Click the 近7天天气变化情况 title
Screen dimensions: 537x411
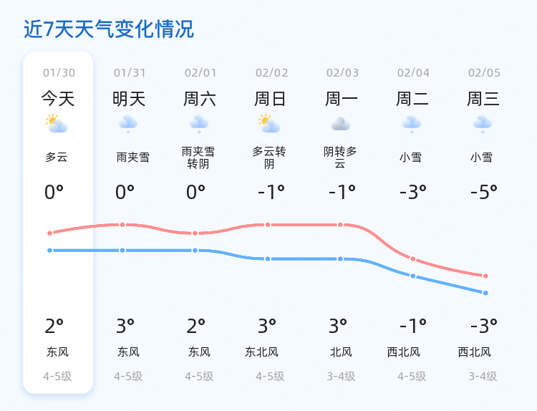[x=109, y=29]
